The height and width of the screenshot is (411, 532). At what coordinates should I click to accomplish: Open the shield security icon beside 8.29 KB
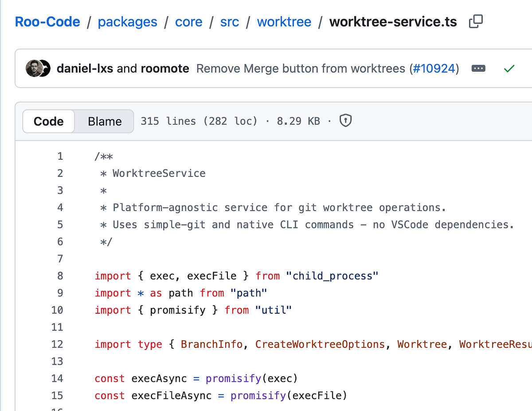[x=345, y=121]
